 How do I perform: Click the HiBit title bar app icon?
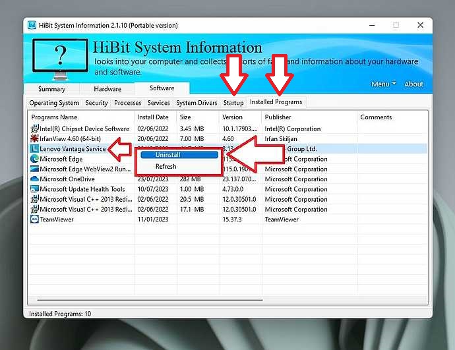pos(32,25)
